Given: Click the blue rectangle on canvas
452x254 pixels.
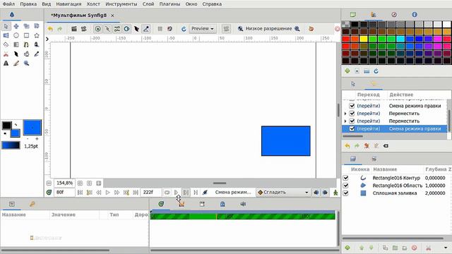Looking at the screenshot, I should 285,141.
